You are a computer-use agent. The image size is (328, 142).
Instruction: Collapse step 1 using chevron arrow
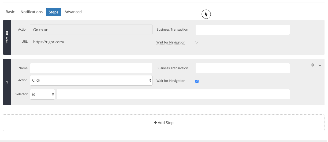(320, 65)
